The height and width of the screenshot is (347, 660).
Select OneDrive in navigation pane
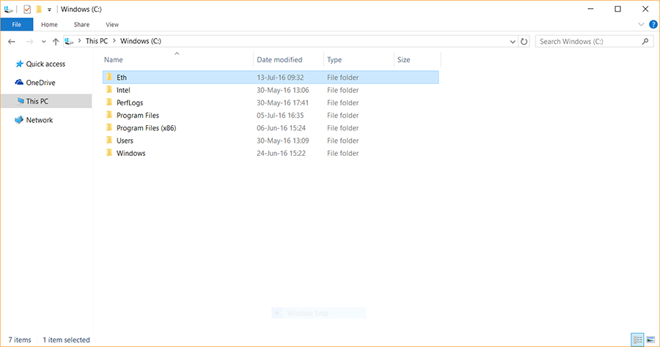point(40,82)
